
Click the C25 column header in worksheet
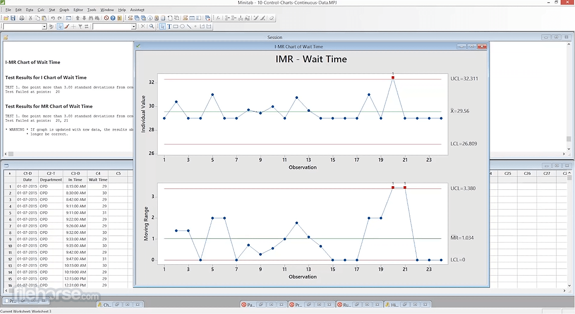[507, 173]
